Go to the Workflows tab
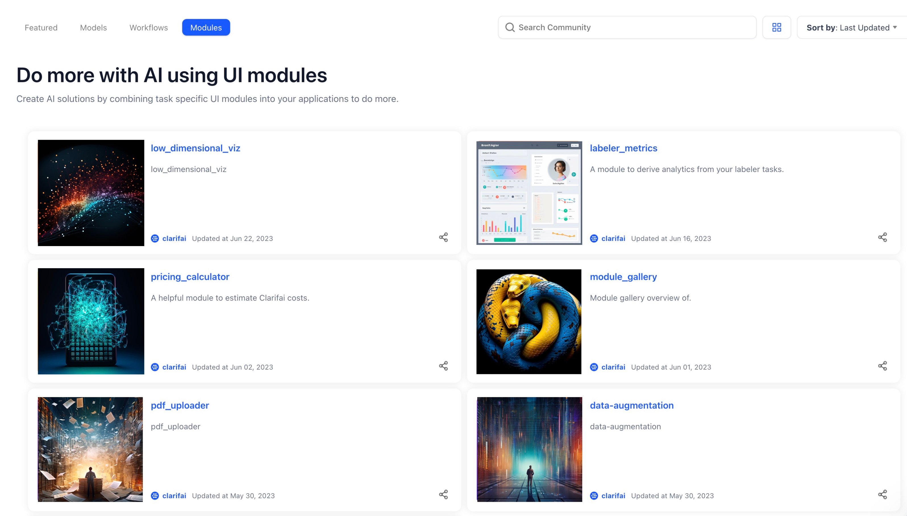The width and height of the screenshot is (907, 516). click(148, 28)
